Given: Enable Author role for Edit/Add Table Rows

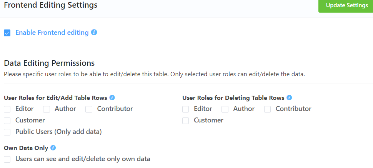Looking at the screenshot, I should (x=47, y=109).
